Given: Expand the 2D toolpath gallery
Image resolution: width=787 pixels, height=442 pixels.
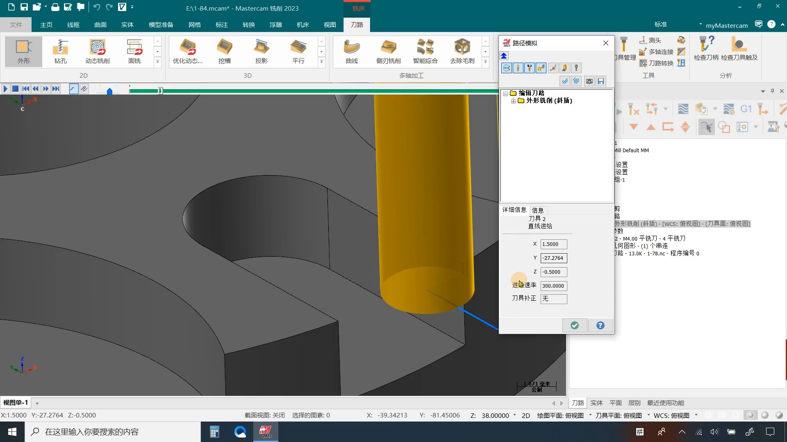Looking at the screenshot, I should click(x=157, y=62).
